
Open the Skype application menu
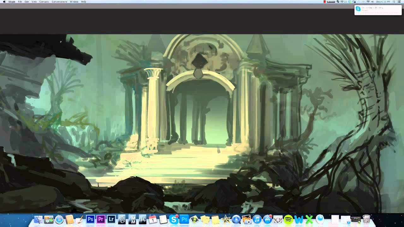pos(12,2)
